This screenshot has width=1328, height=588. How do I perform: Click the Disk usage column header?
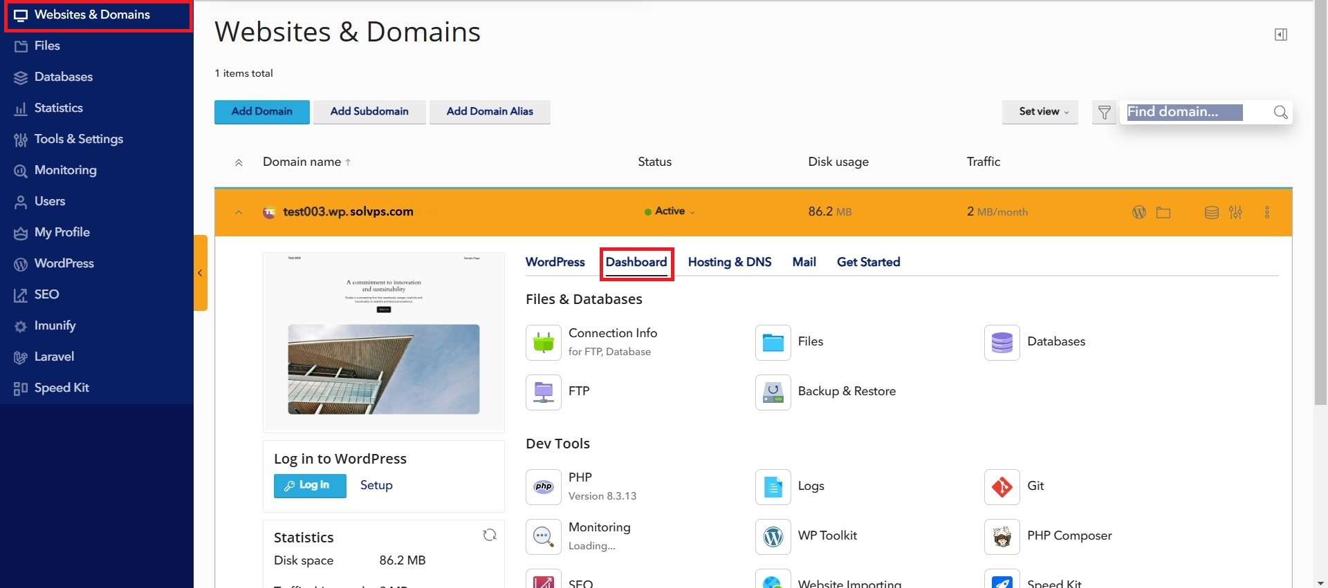click(838, 162)
